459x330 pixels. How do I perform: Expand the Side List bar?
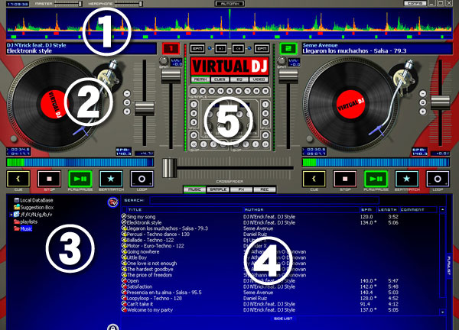pos(283,319)
